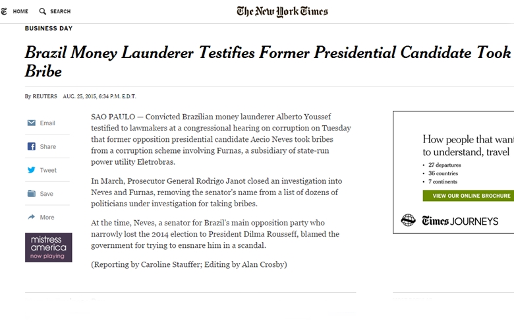Click the Reuters byline

45,96
